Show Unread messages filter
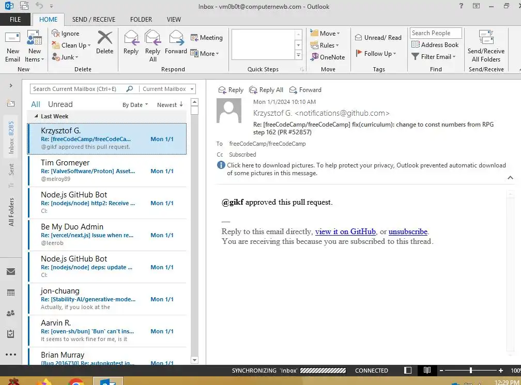 [x=60, y=104]
